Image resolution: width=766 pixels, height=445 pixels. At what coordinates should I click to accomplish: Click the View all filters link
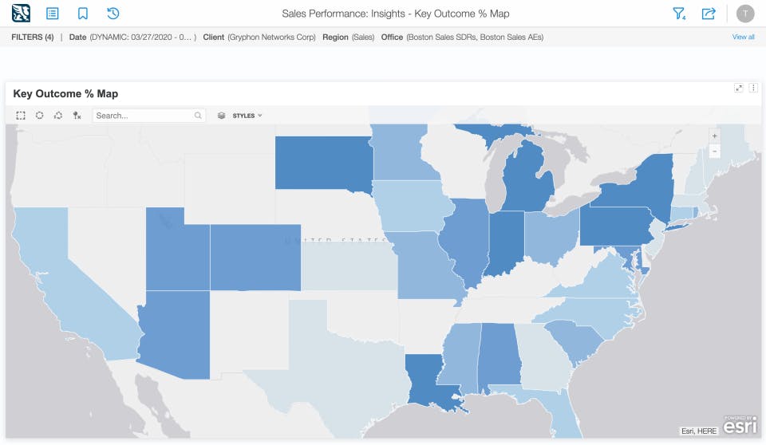(743, 37)
